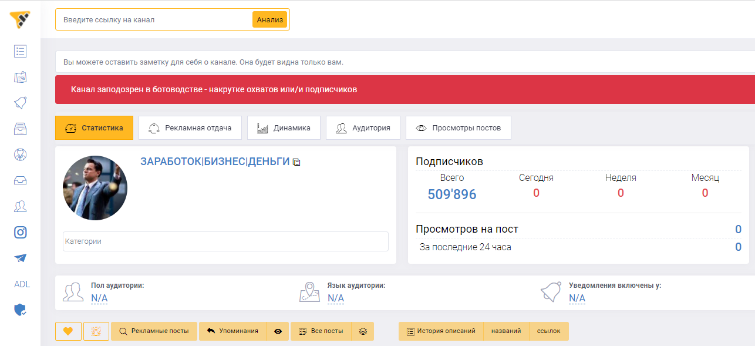Image resolution: width=755 pixels, height=346 pixels.
Task: Open the Просмотры постов tab
Action: pos(459,127)
